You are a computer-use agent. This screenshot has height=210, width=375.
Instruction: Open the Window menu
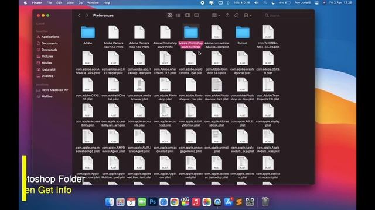click(93, 3)
